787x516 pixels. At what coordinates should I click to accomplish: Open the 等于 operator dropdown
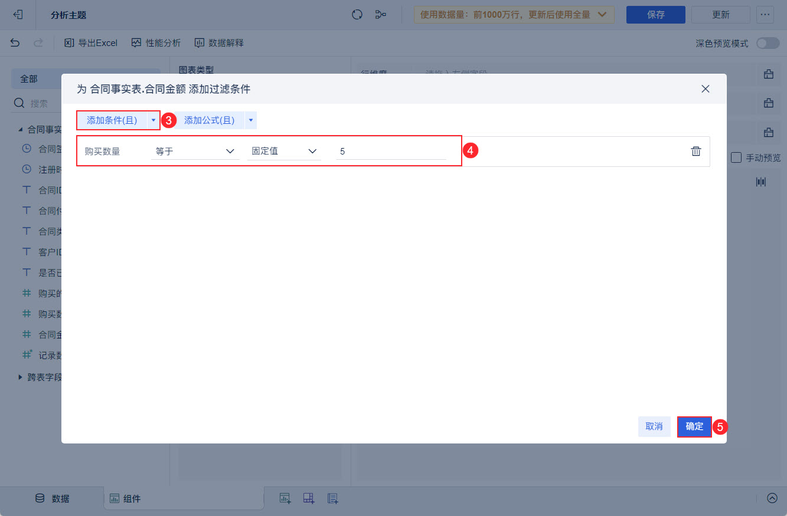[195, 151]
